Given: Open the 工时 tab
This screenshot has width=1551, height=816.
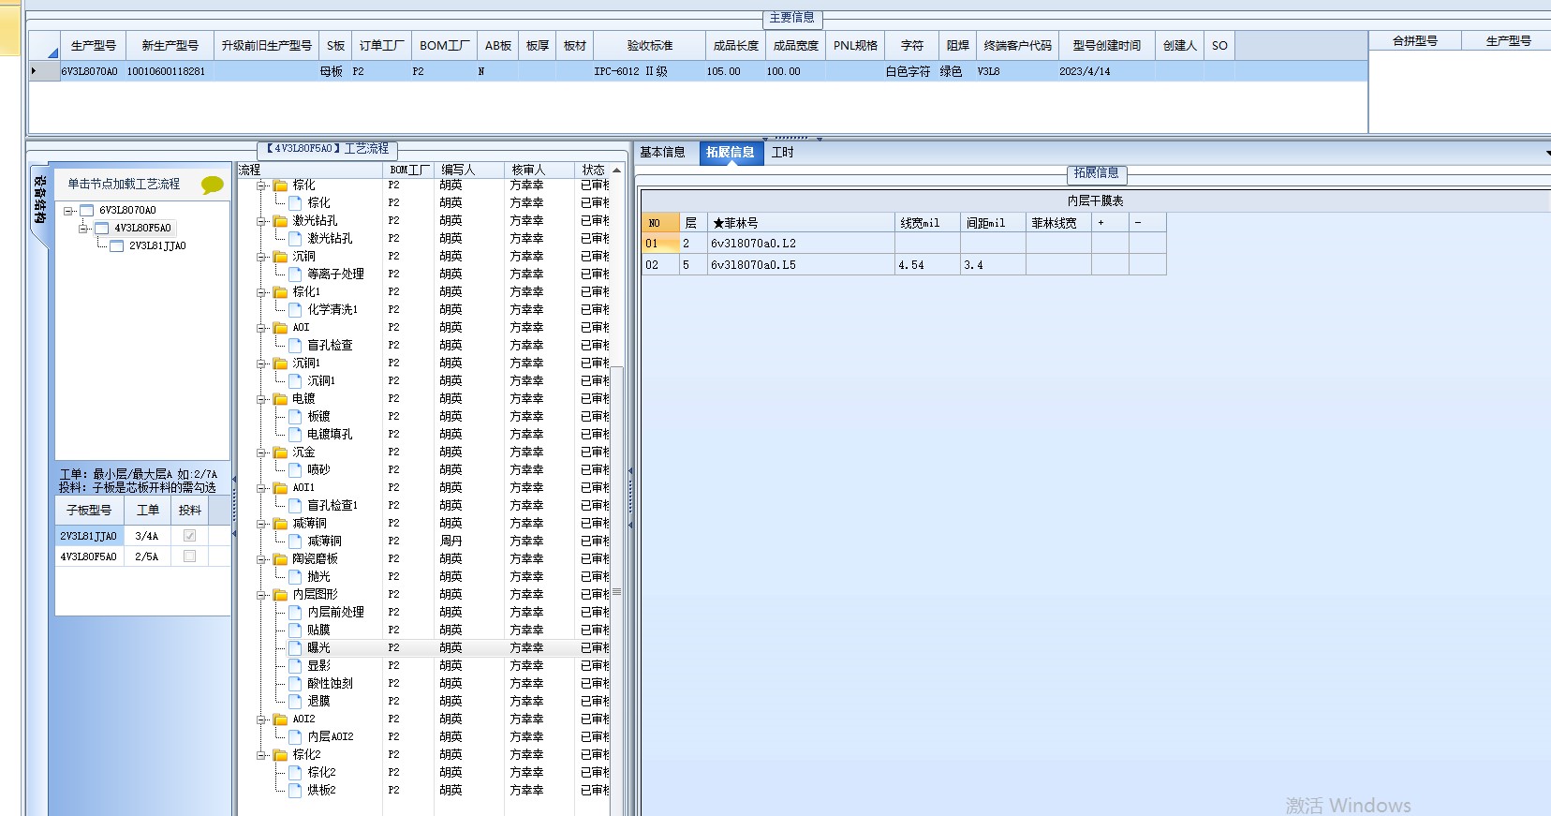Looking at the screenshot, I should coord(783,153).
